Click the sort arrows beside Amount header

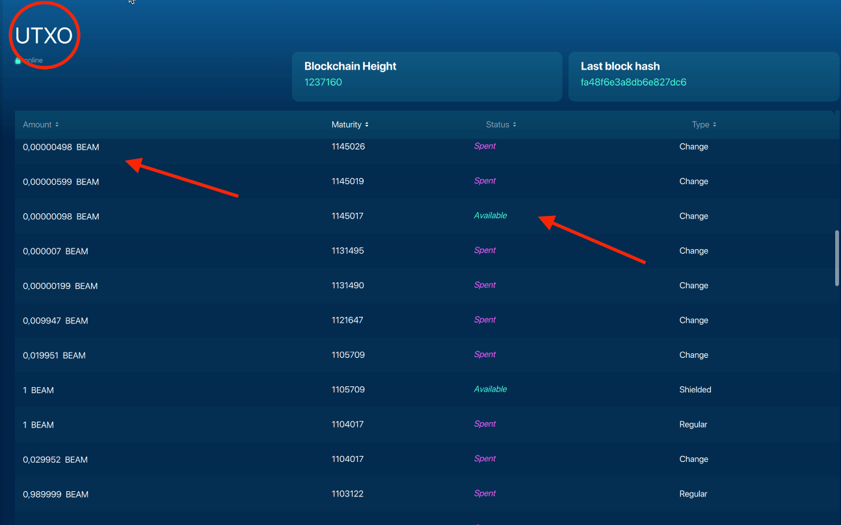(57, 124)
